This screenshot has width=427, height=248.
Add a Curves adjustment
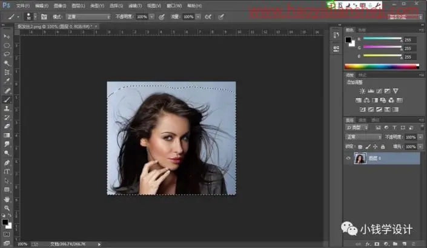pos(379,91)
